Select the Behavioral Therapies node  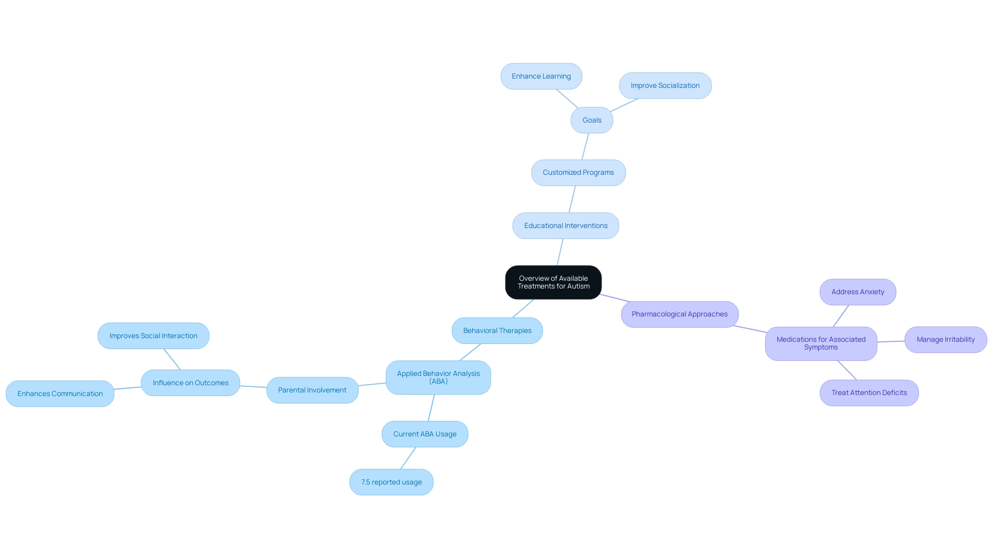[x=496, y=330]
